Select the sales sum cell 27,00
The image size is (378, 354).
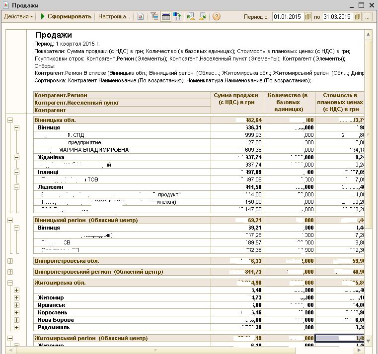237,142
